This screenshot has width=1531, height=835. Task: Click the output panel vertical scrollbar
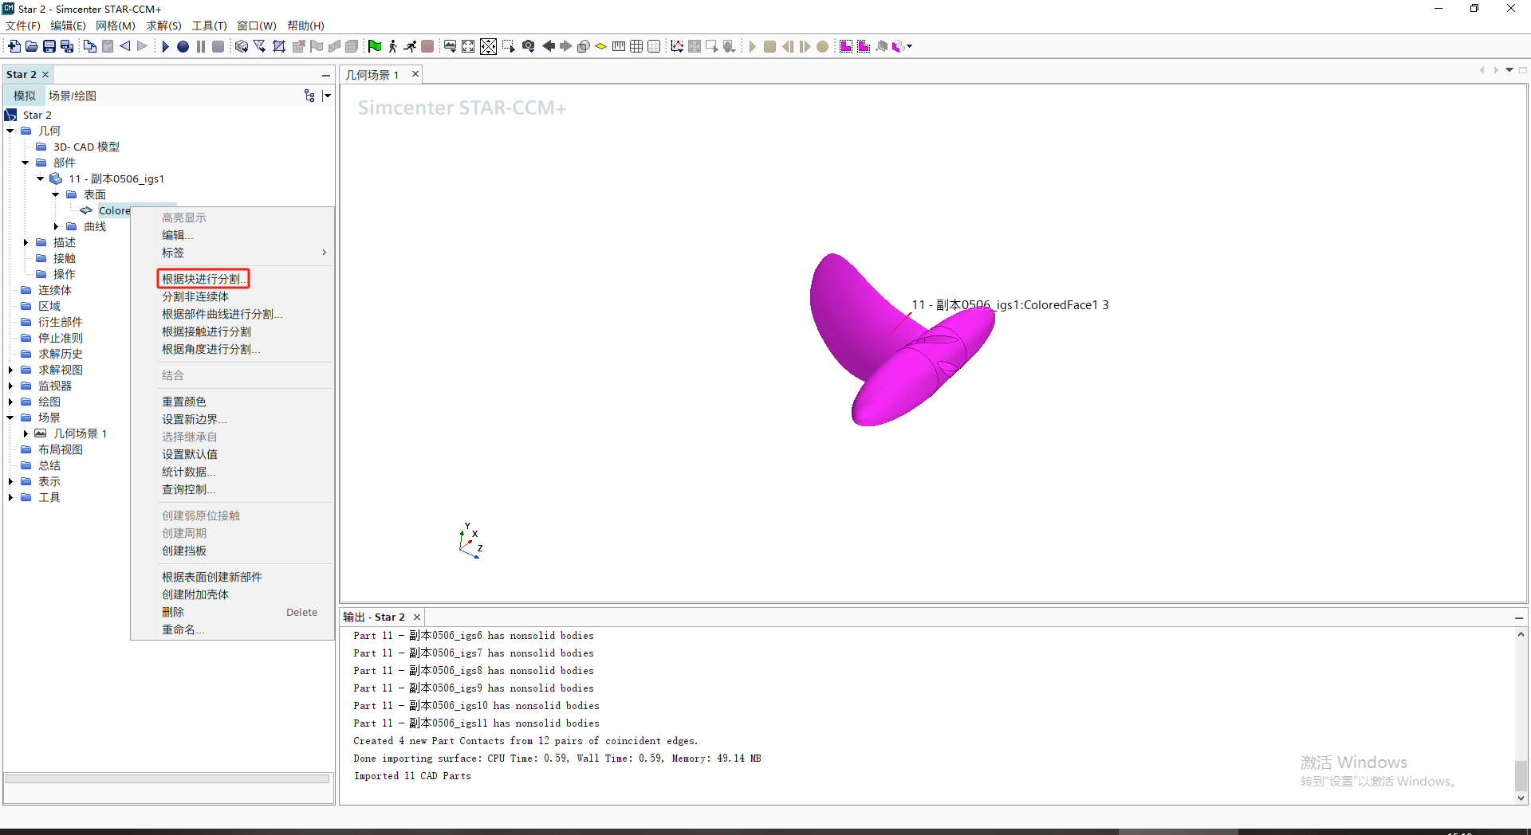coord(1521,715)
